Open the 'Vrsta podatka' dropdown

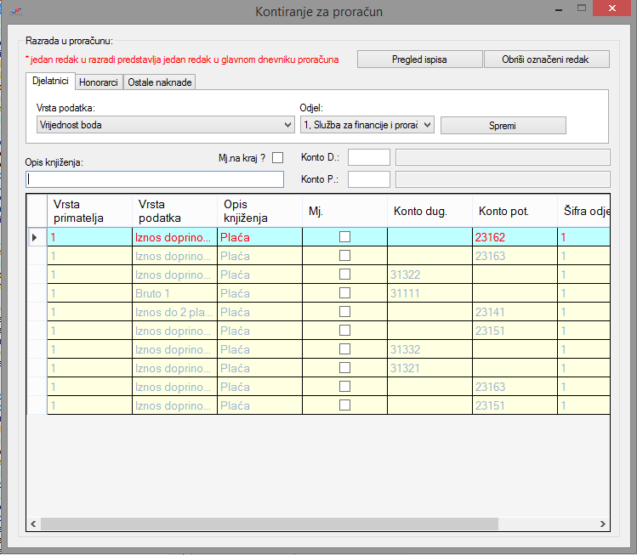coord(165,125)
